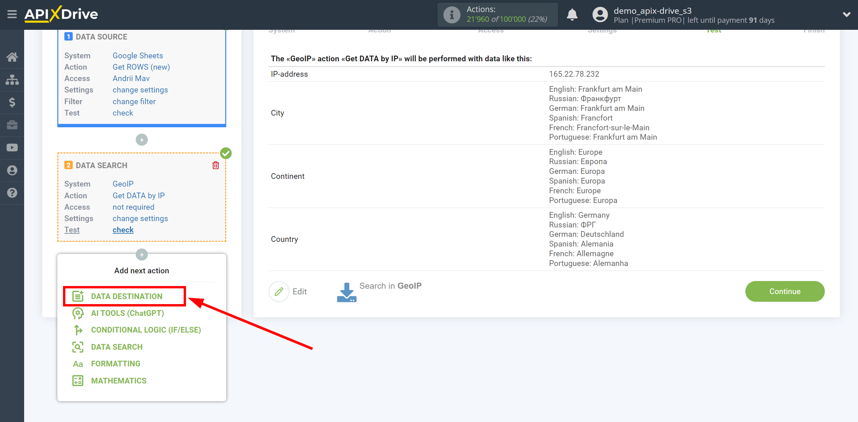Click check link in Data Search
Viewport: 858px width, 422px height.
coord(123,230)
